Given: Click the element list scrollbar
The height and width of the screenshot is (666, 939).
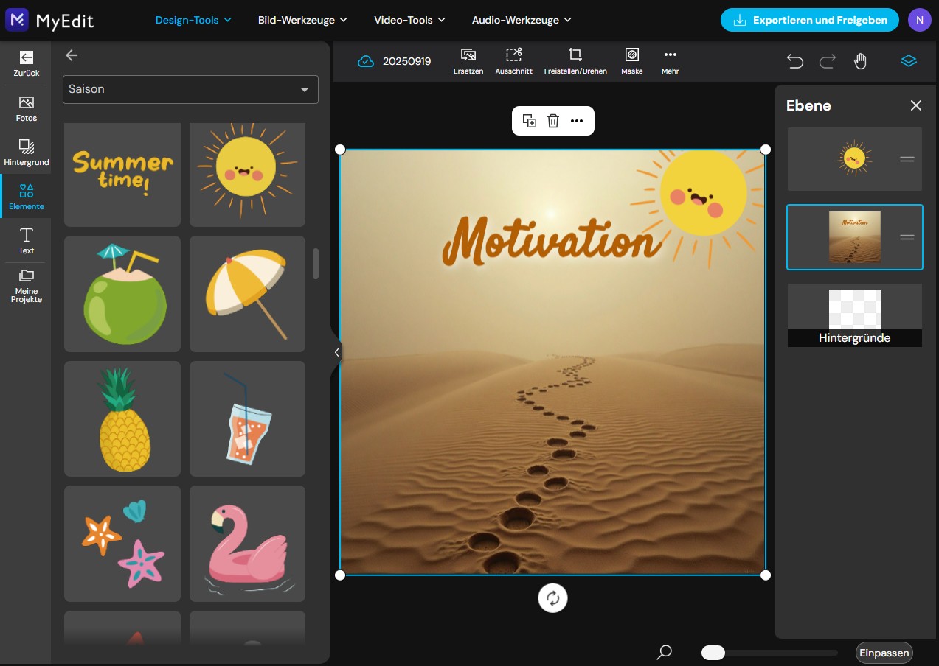Looking at the screenshot, I should point(316,264).
